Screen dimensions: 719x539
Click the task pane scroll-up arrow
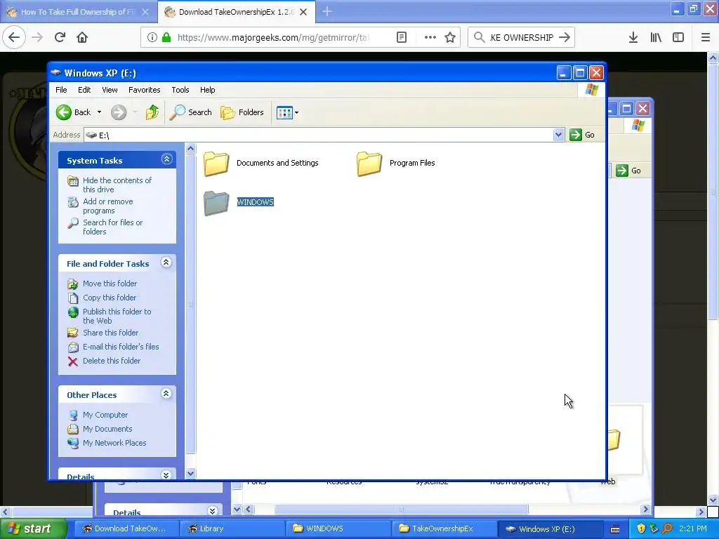click(190, 149)
